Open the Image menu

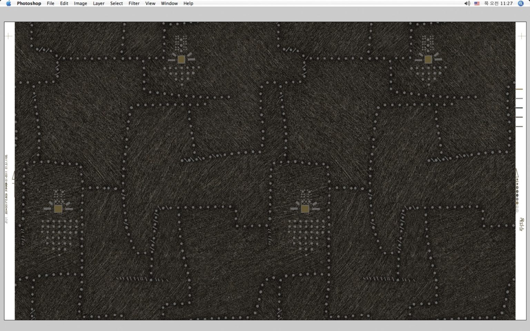(80, 3)
